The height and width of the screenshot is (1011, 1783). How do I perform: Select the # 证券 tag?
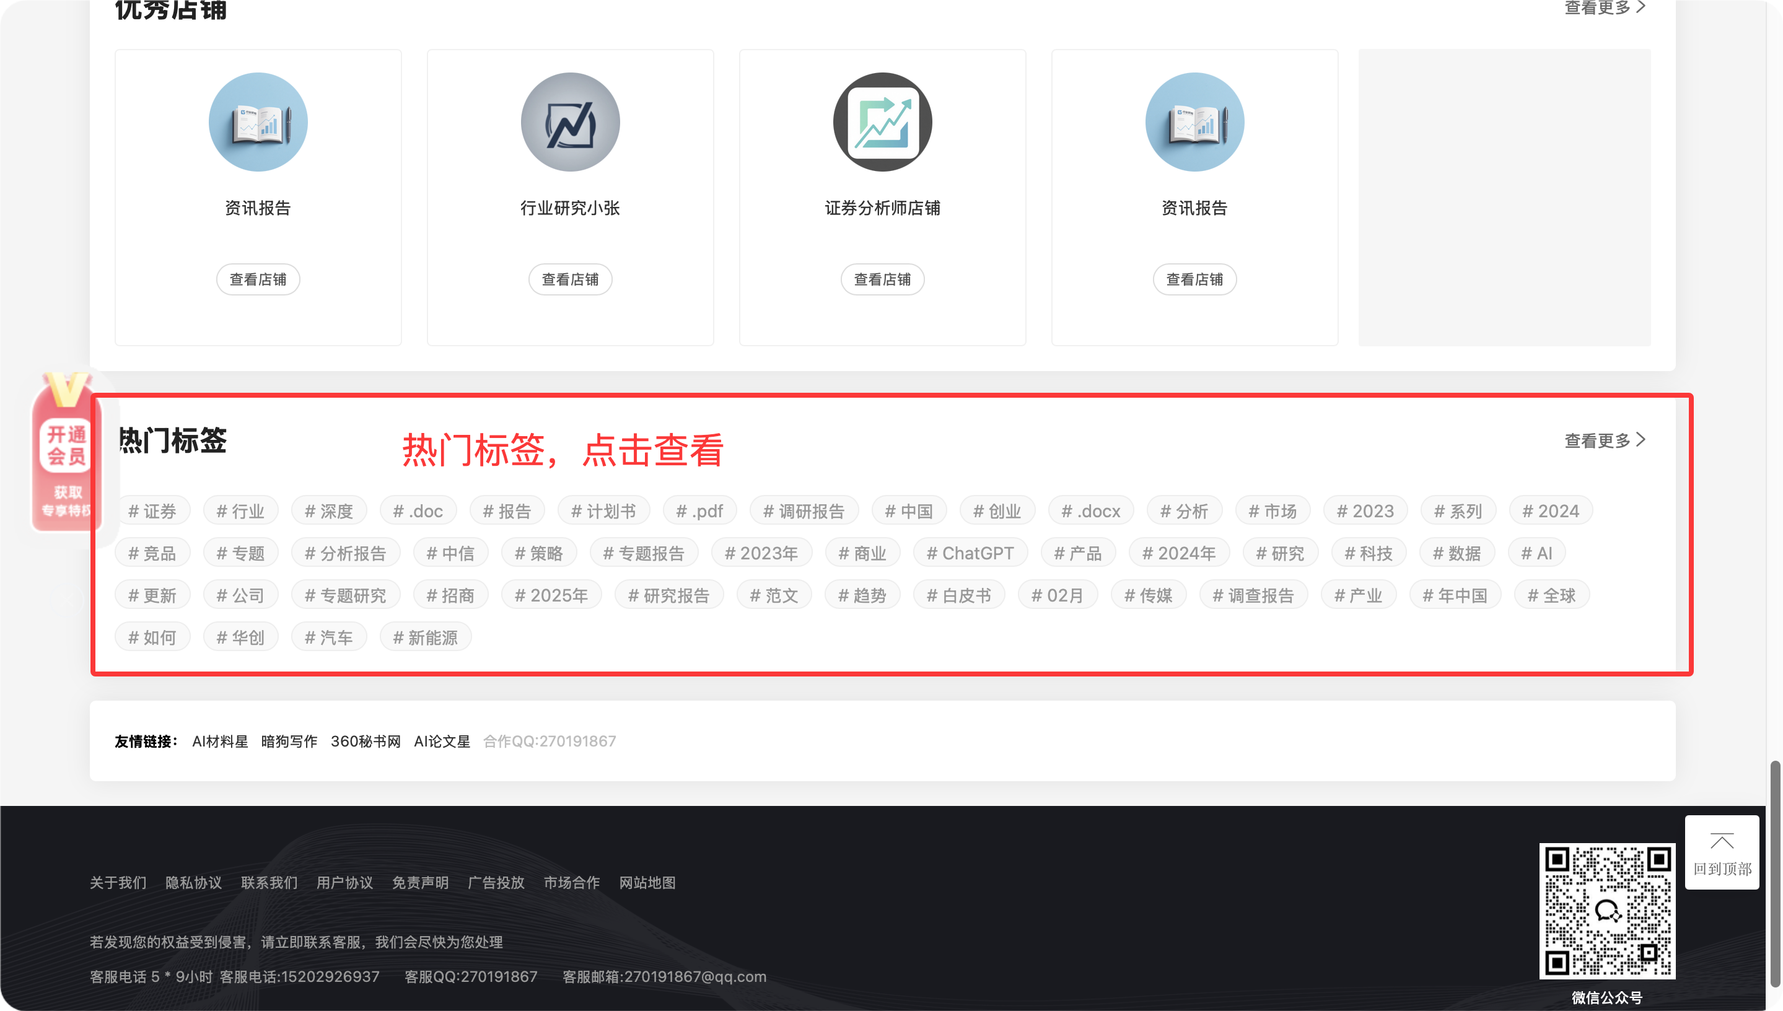152,511
